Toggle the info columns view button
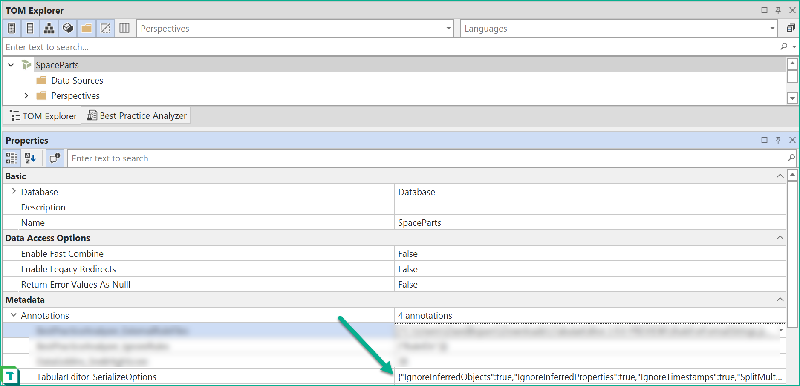800x386 pixels. [124, 29]
